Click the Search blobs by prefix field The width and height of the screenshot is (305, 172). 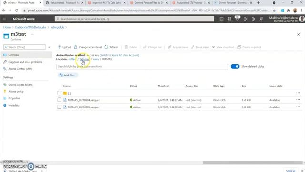coord(142,67)
